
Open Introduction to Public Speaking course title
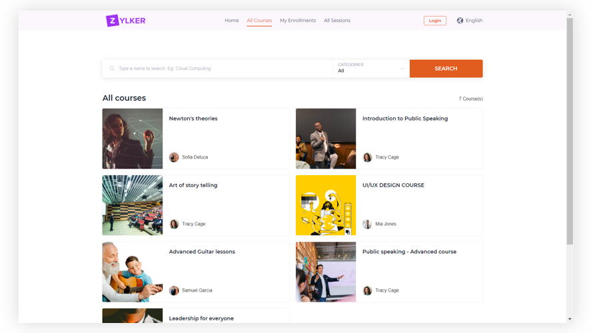pos(405,119)
